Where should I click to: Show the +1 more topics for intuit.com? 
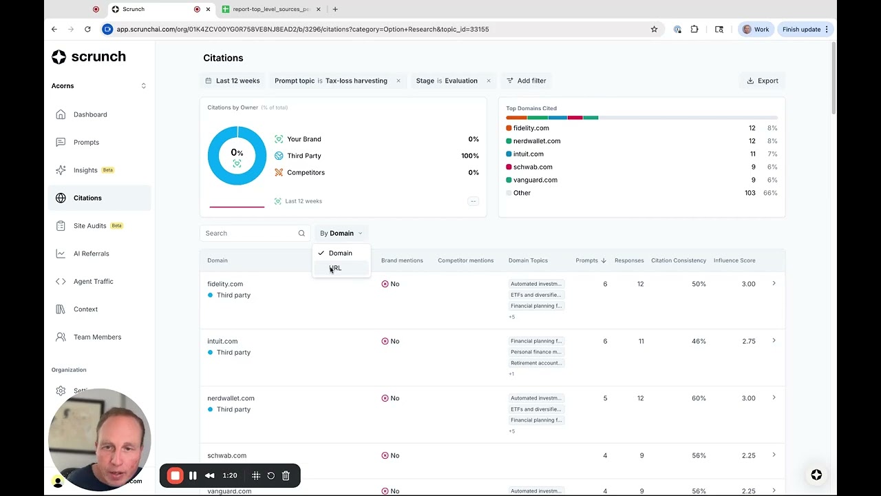pyautogui.click(x=511, y=374)
